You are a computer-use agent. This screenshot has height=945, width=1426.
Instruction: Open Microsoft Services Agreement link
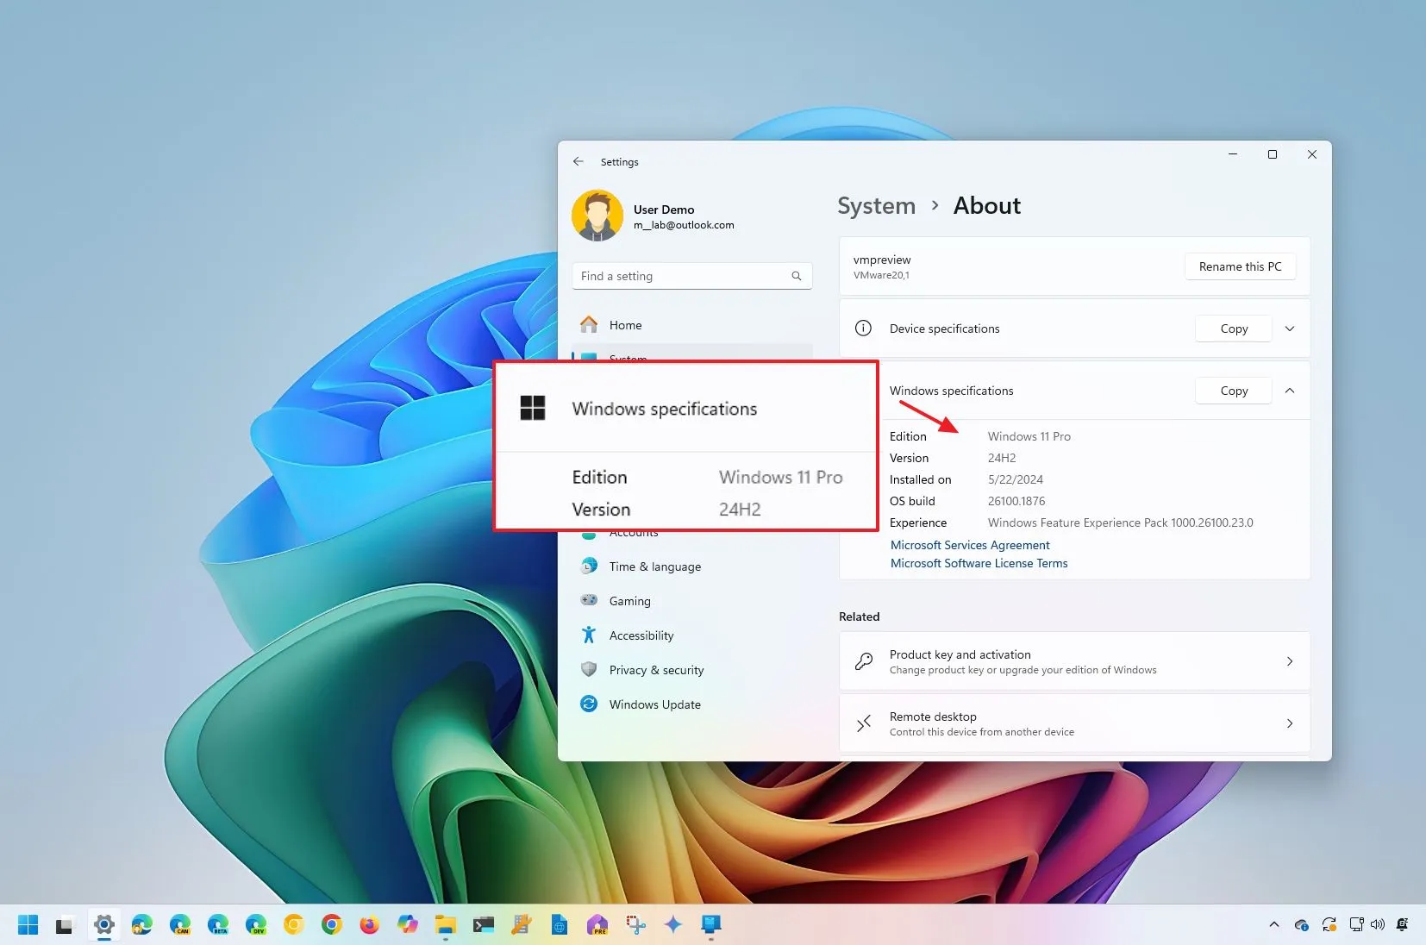(970, 545)
